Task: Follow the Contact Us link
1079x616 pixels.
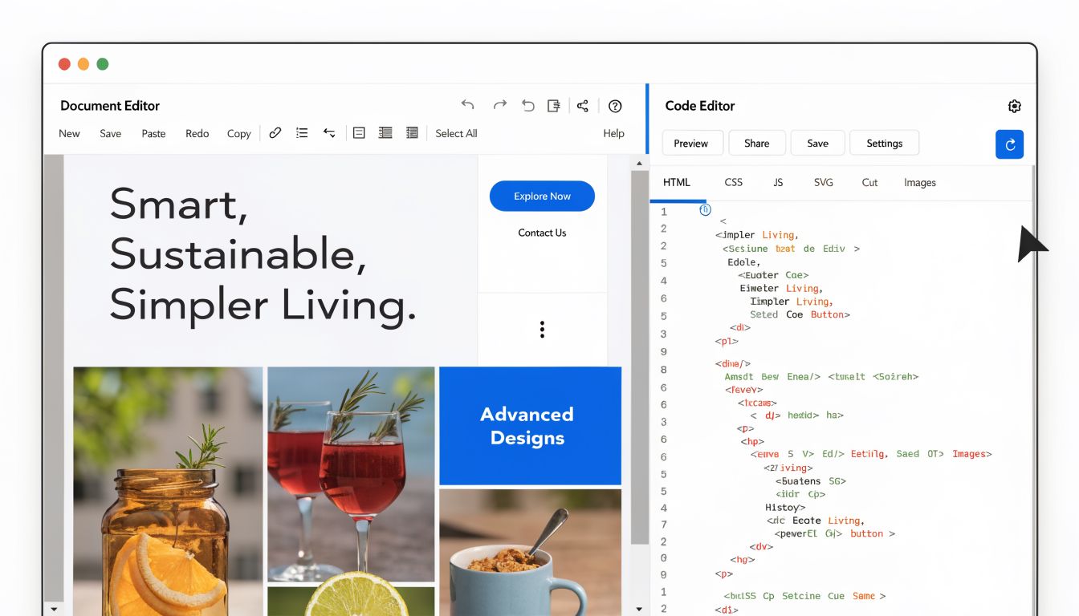Action: [542, 233]
